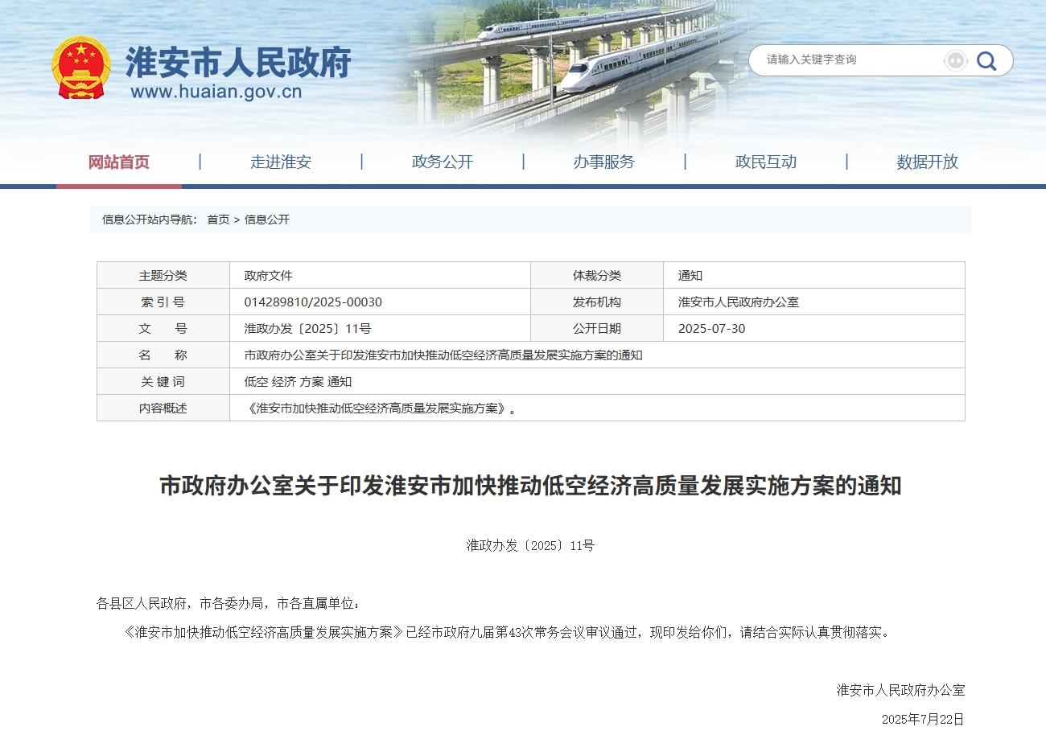Open the 政务公开 menu item
The width and height of the screenshot is (1046, 739).
pos(443,162)
